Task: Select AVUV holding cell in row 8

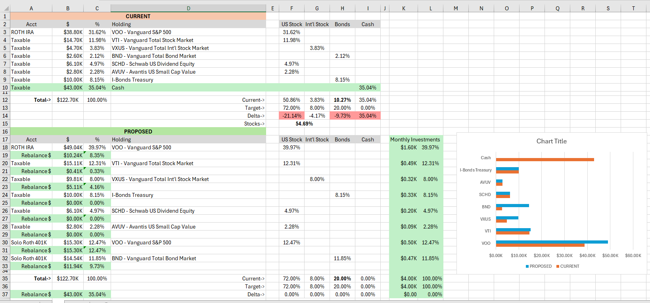Action: point(188,72)
